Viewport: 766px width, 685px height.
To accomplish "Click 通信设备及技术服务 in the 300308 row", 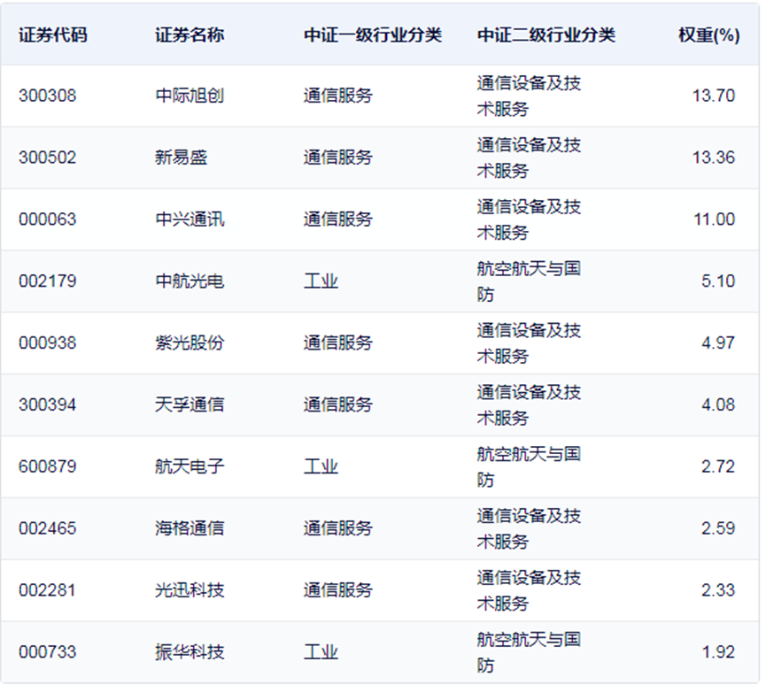I will click(529, 96).
